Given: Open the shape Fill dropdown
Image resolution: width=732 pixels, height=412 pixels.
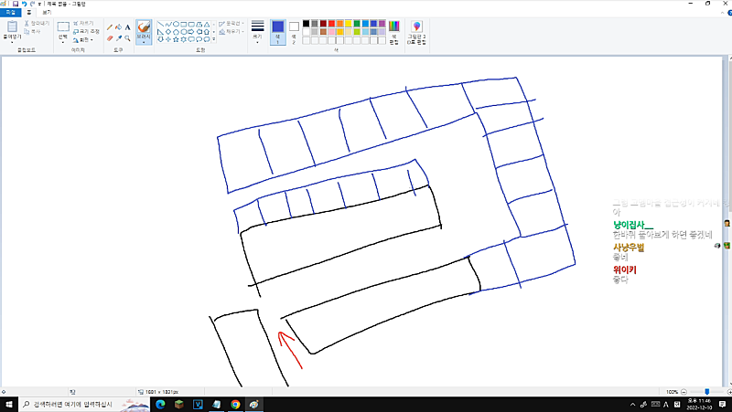Looking at the screenshot, I should click(231, 32).
